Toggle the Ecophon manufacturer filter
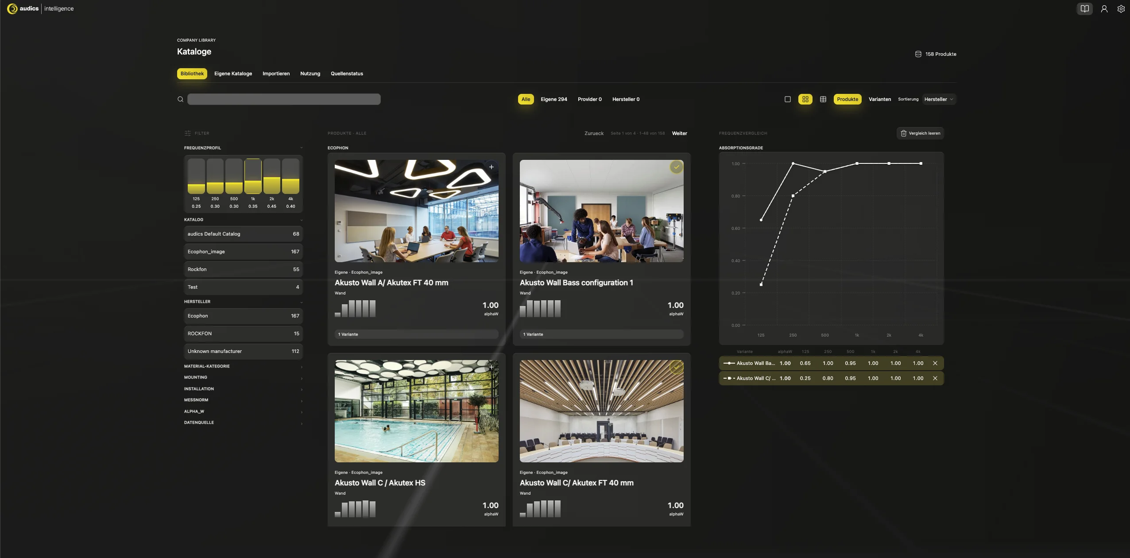Viewport: 1130px width, 558px height. (x=244, y=316)
